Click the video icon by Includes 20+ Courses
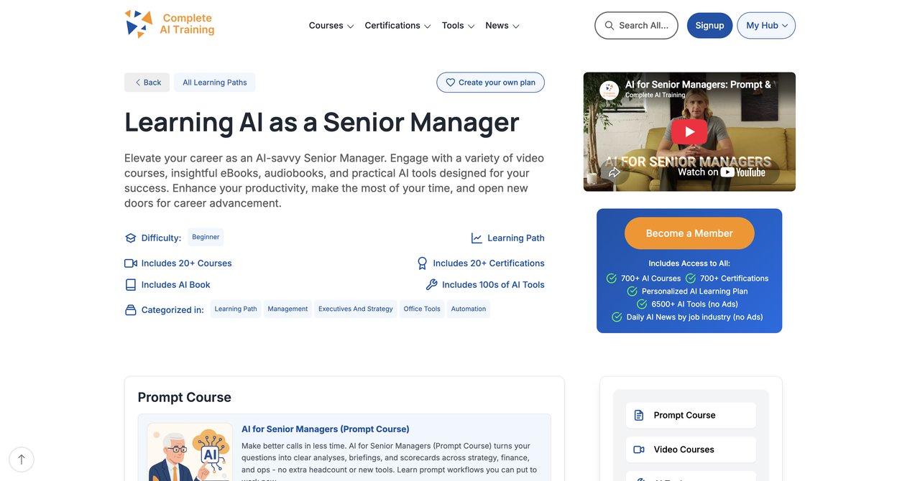The height and width of the screenshot is (481, 920). tap(130, 263)
